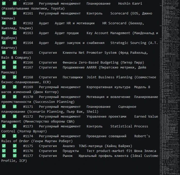
Task: Click the text Генри Мартин Роберт
Action: tap(52, 141)
